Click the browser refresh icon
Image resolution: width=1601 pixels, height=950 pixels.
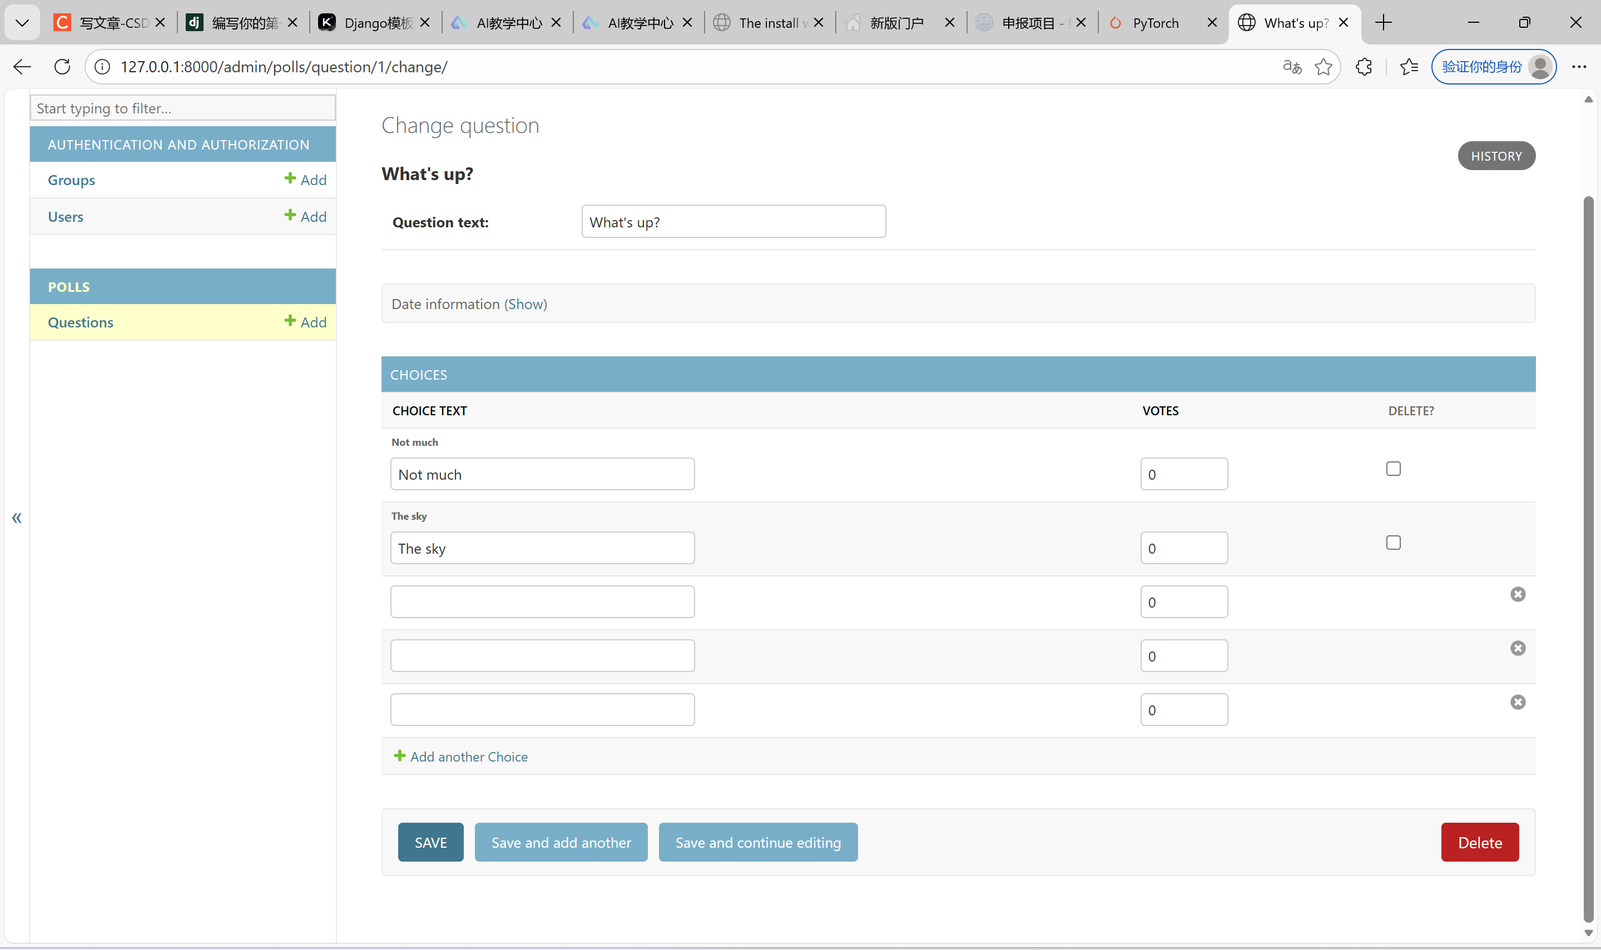click(x=62, y=67)
